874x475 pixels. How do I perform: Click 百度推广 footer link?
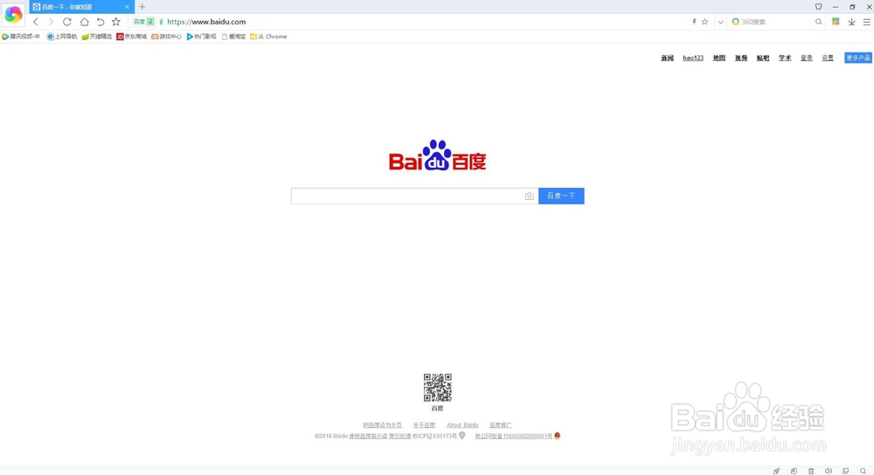[501, 425]
